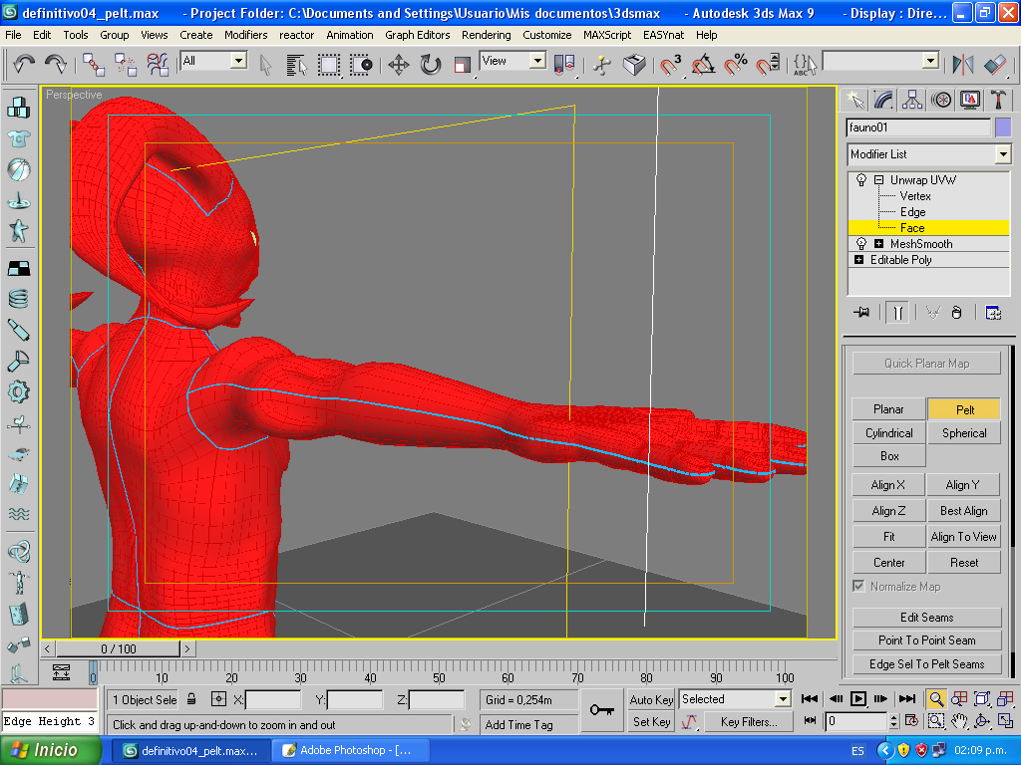Viewport: 1021px width, 765px height.
Task: Activate the Pan View hand icon
Action: [959, 720]
